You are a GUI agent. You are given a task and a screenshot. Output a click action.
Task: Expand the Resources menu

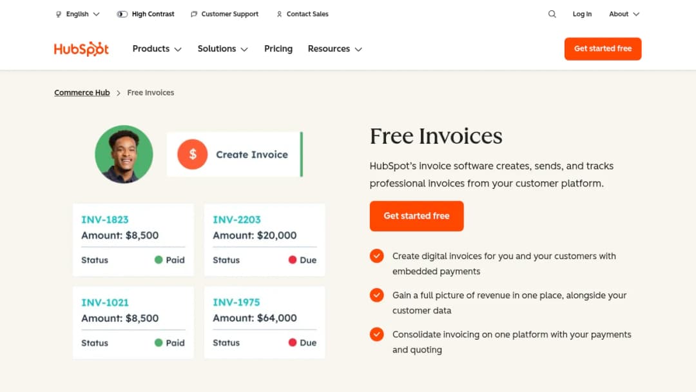coord(334,49)
